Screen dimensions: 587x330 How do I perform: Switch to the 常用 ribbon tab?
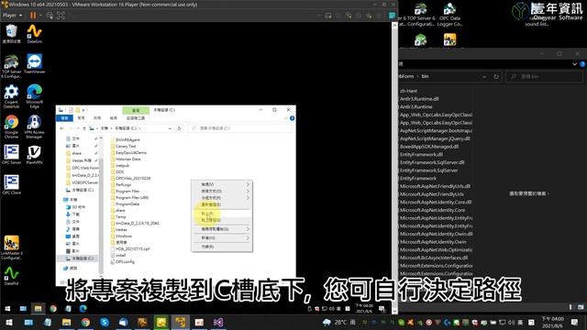point(81,118)
